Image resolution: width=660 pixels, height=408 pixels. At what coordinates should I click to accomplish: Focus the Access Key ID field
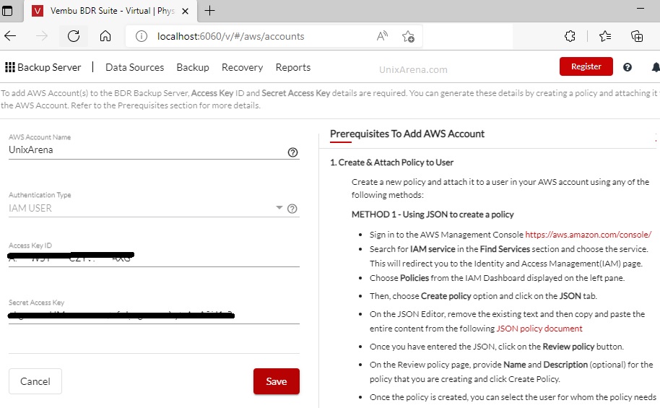(154, 257)
